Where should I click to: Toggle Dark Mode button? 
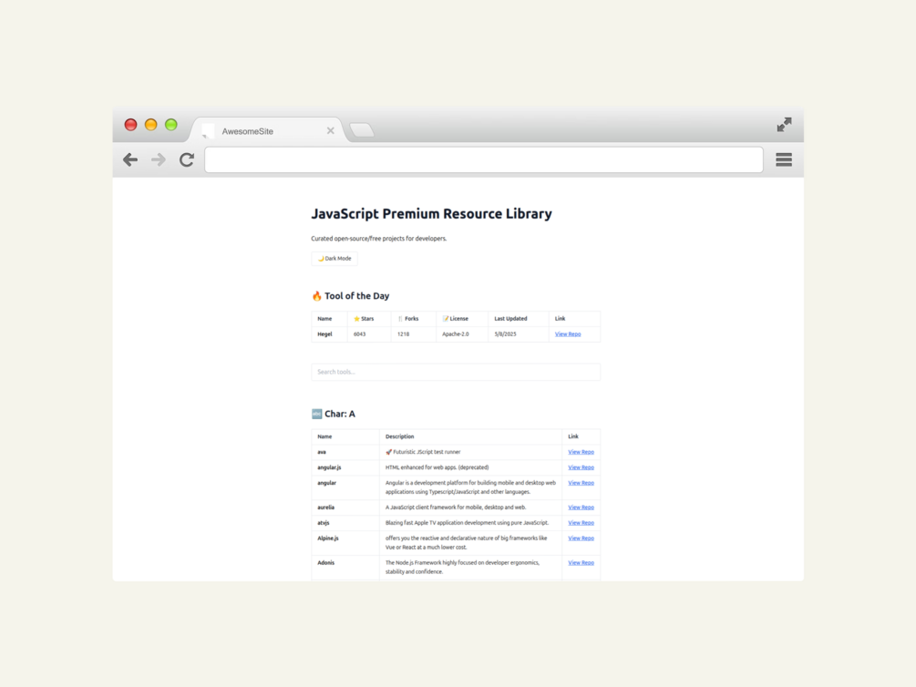pyautogui.click(x=334, y=258)
